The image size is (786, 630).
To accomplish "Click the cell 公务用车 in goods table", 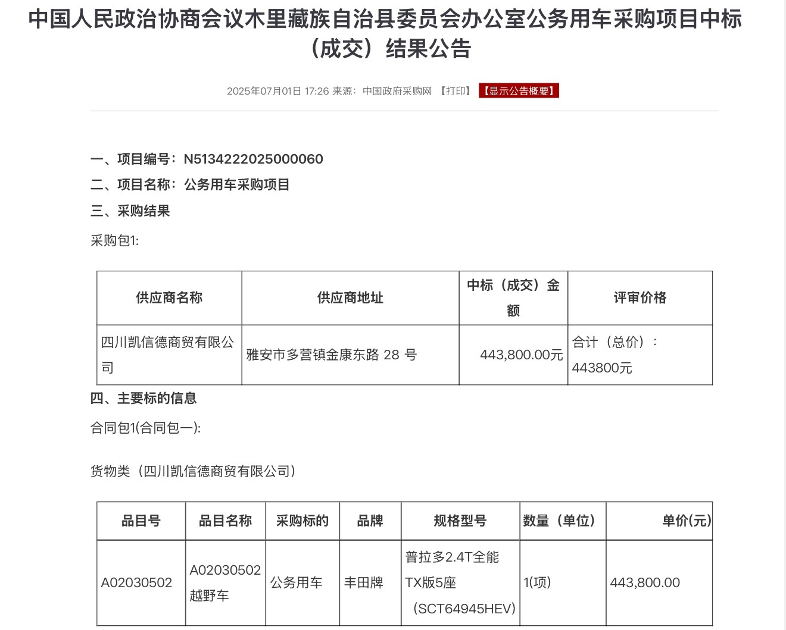I will (302, 583).
